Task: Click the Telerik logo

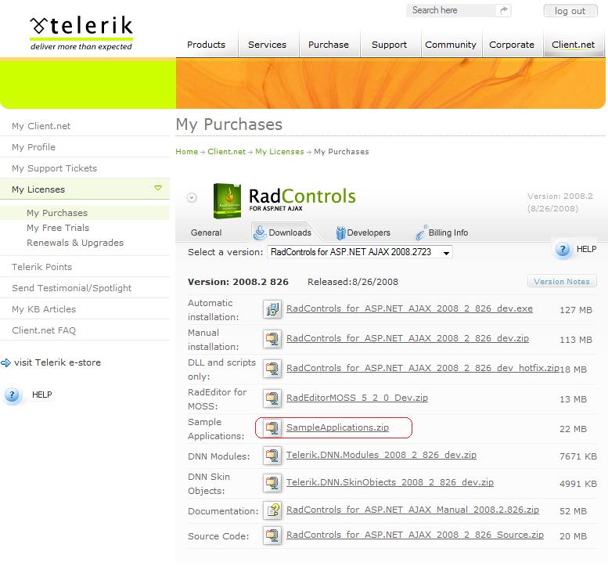Action: pos(81,34)
